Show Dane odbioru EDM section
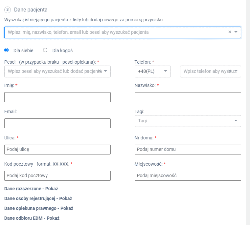The image size is (250, 225). point(32,218)
